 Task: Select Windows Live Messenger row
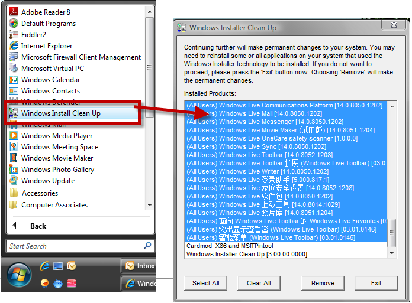[286, 122]
